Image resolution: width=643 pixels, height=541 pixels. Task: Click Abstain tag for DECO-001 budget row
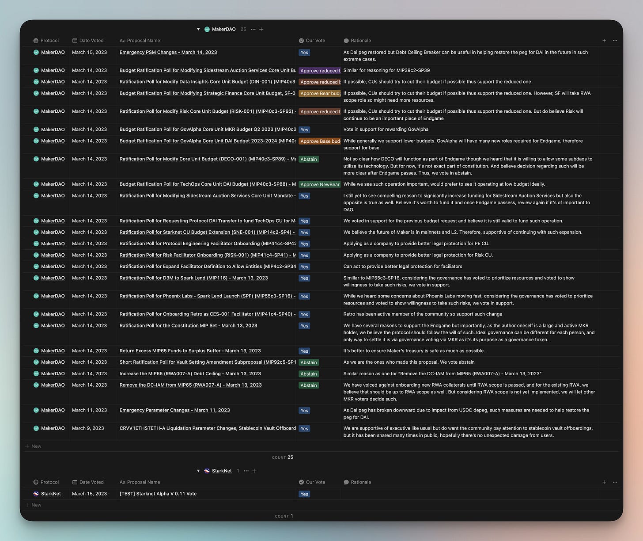pos(309,160)
